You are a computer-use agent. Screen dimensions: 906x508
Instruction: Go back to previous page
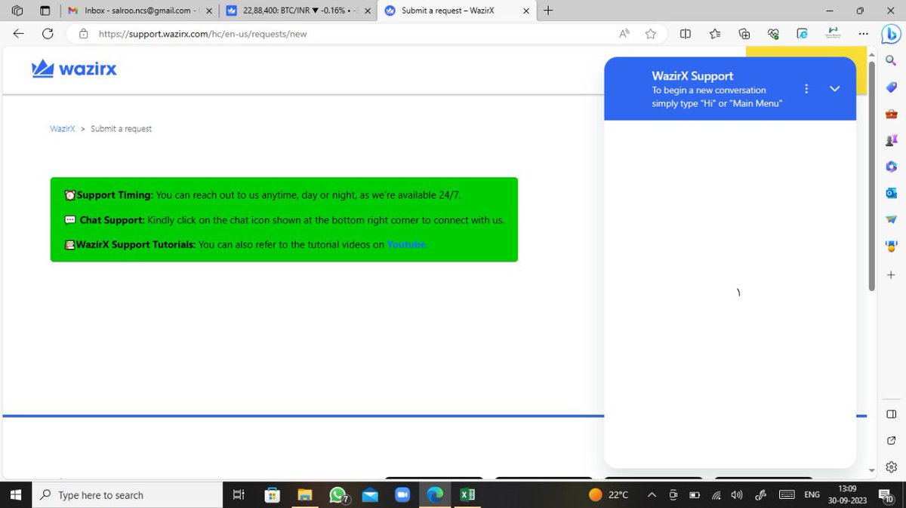point(18,33)
